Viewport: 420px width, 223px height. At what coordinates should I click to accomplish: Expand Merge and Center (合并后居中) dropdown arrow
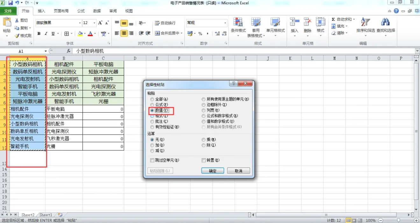[182, 33]
